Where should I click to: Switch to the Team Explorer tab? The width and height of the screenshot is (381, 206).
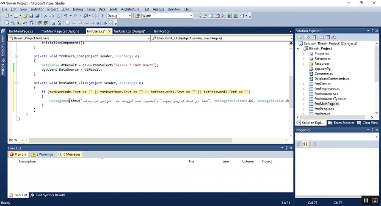coord(341,123)
